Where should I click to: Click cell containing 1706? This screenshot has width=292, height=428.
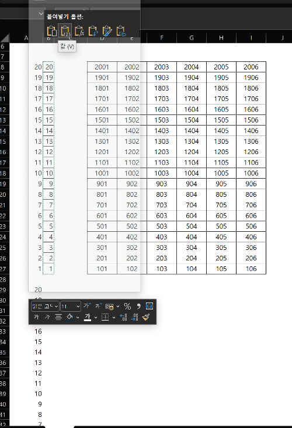(251, 99)
